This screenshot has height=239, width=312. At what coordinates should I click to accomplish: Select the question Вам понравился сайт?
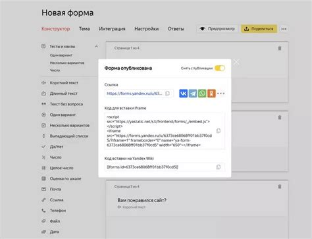point(142,200)
